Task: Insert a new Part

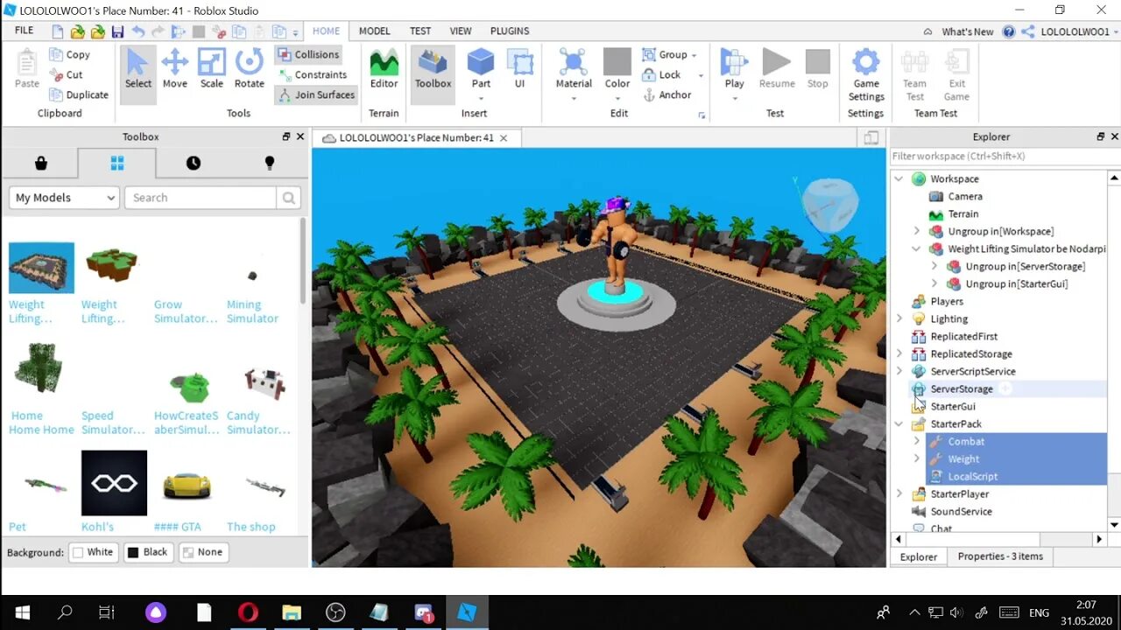Action: (x=481, y=68)
